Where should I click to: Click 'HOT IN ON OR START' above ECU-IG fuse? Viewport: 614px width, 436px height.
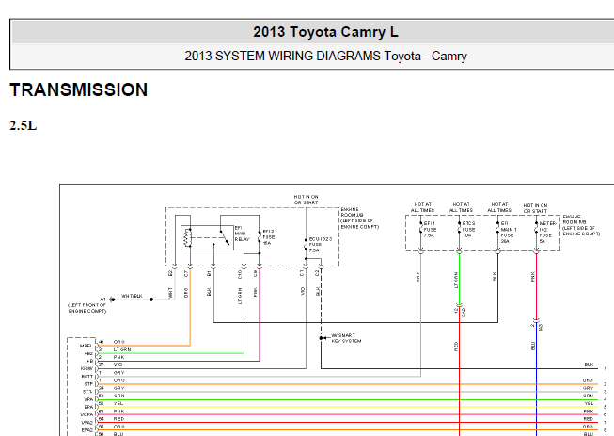pyautogui.click(x=307, y=200)
